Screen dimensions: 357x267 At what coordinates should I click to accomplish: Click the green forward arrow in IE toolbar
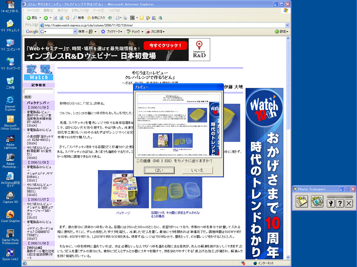46,18
